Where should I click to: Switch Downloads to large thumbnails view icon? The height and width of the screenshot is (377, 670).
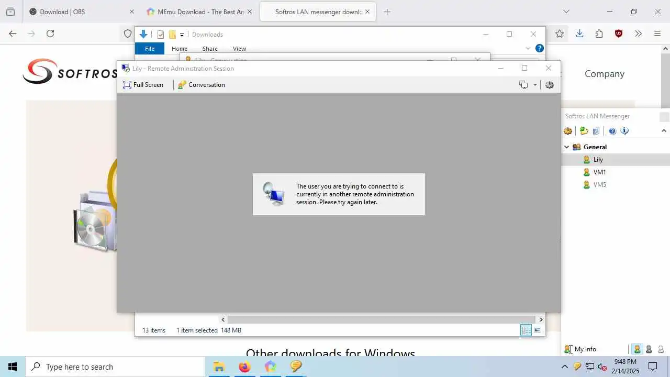pos(538,330)
